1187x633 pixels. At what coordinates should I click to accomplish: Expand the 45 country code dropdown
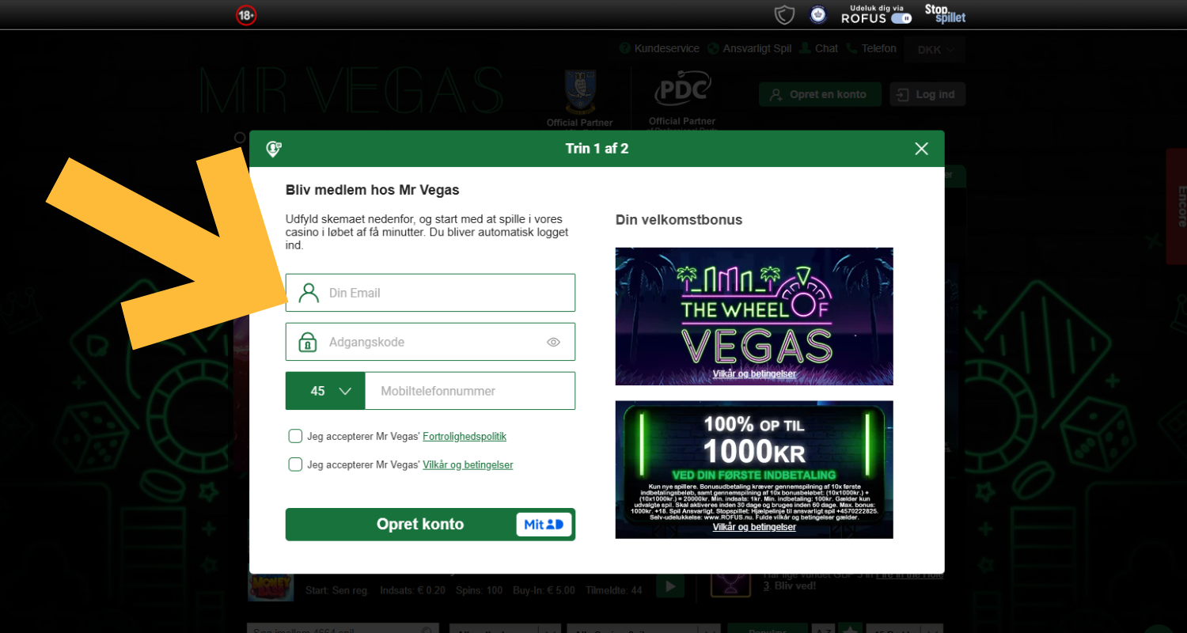pyautogui.click(x=325, y=391)
